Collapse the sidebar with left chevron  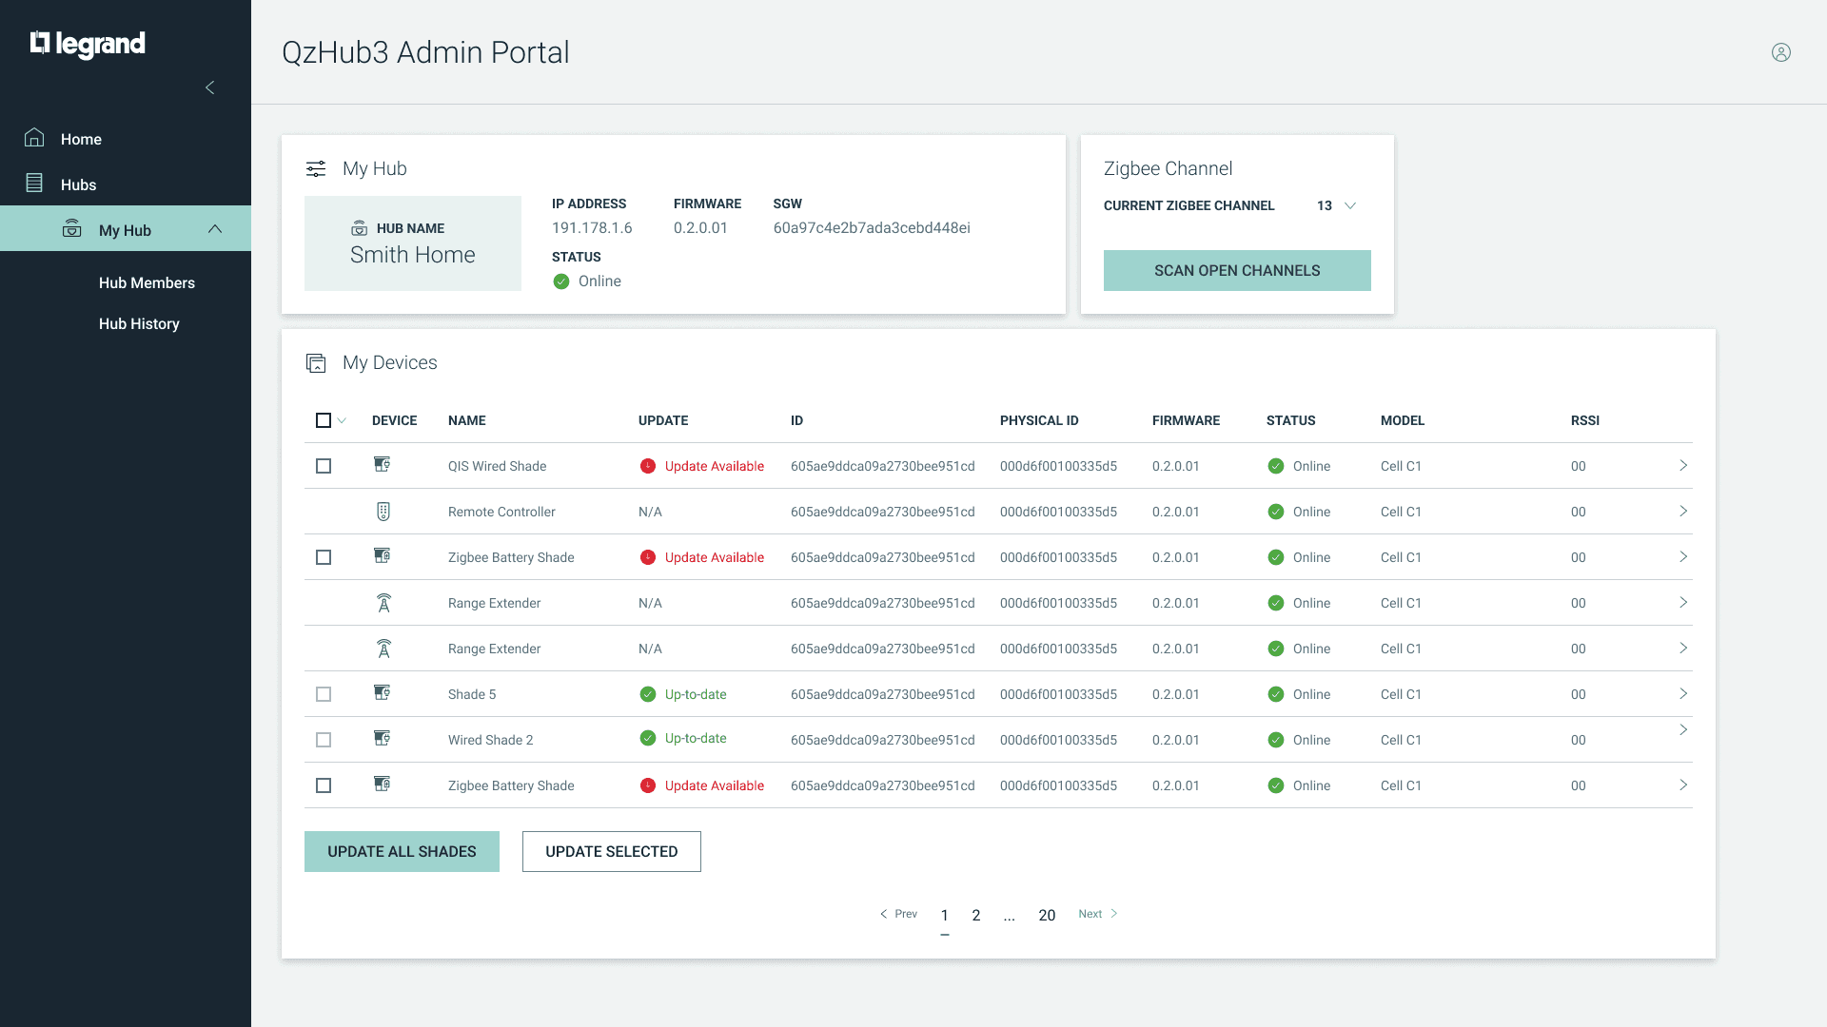coord(210,87)
